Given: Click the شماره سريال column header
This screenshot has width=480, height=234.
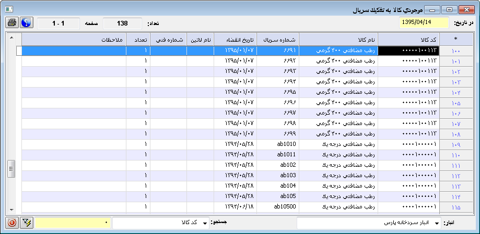Looking at the screenshot, I should coord(278,40).
